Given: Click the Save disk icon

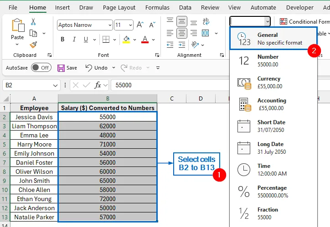Looking at the screenshot, I should (x=61, y=68).
